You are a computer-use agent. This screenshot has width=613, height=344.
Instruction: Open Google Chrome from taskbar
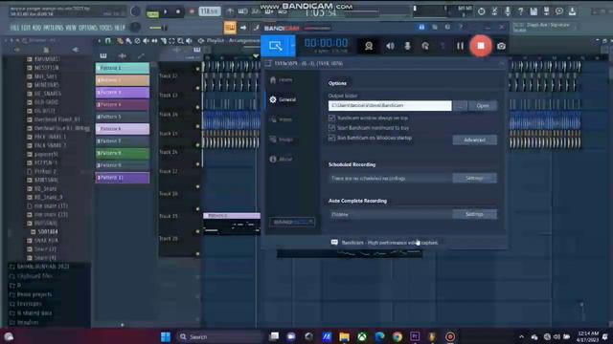(397, 336)
